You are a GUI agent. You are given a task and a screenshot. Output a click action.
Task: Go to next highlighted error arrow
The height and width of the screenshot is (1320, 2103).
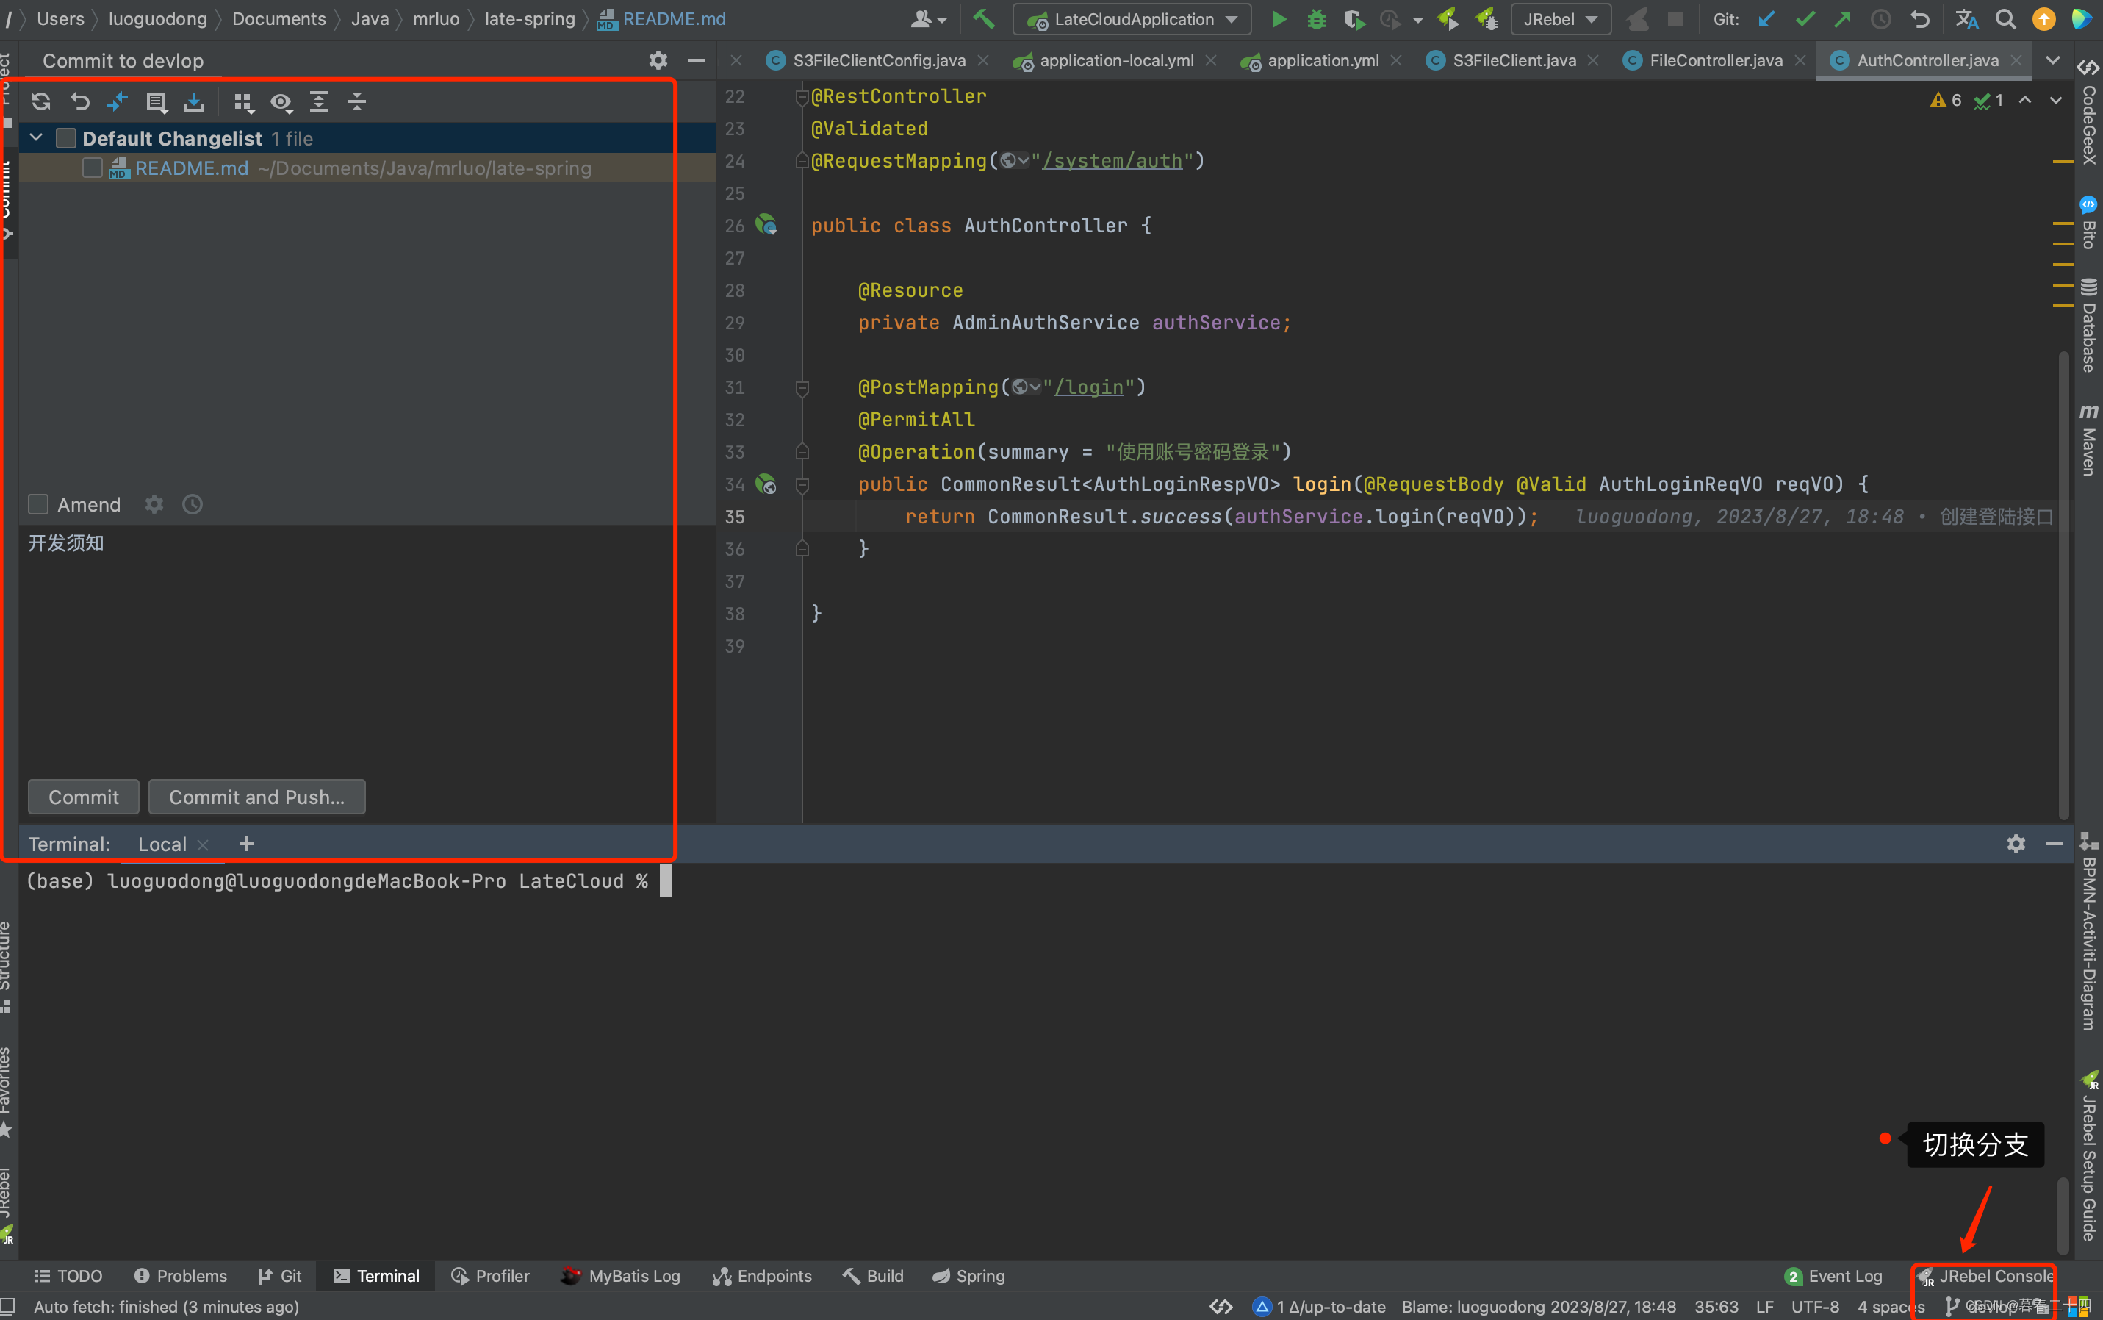tap(2056, 101)
